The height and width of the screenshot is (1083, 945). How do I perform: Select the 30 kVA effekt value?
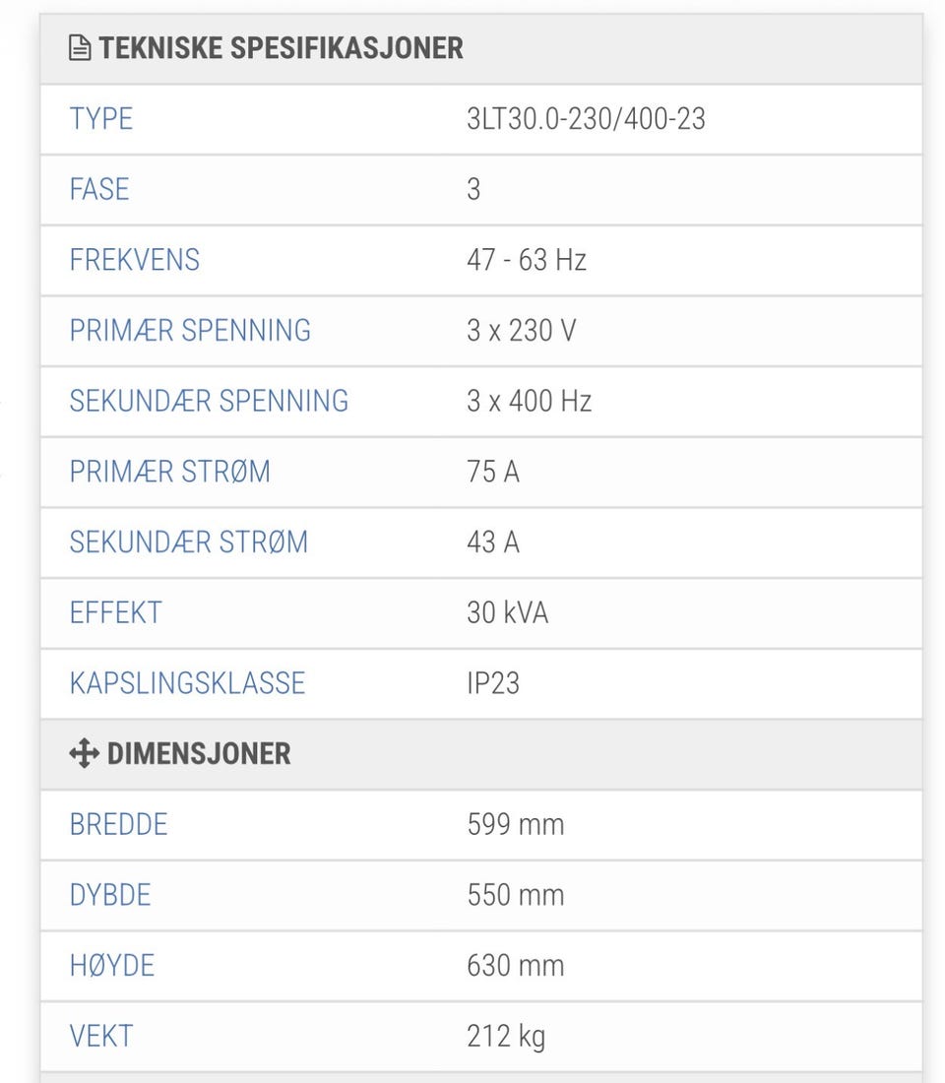pos(508,612)
